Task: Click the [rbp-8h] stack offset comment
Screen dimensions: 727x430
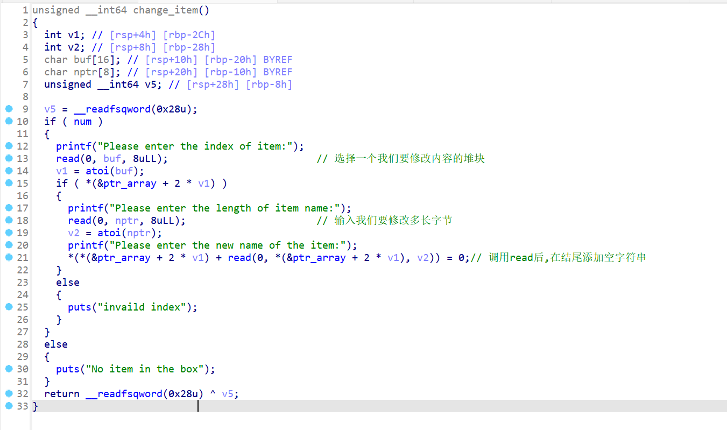Action: [x=269, y=84]
